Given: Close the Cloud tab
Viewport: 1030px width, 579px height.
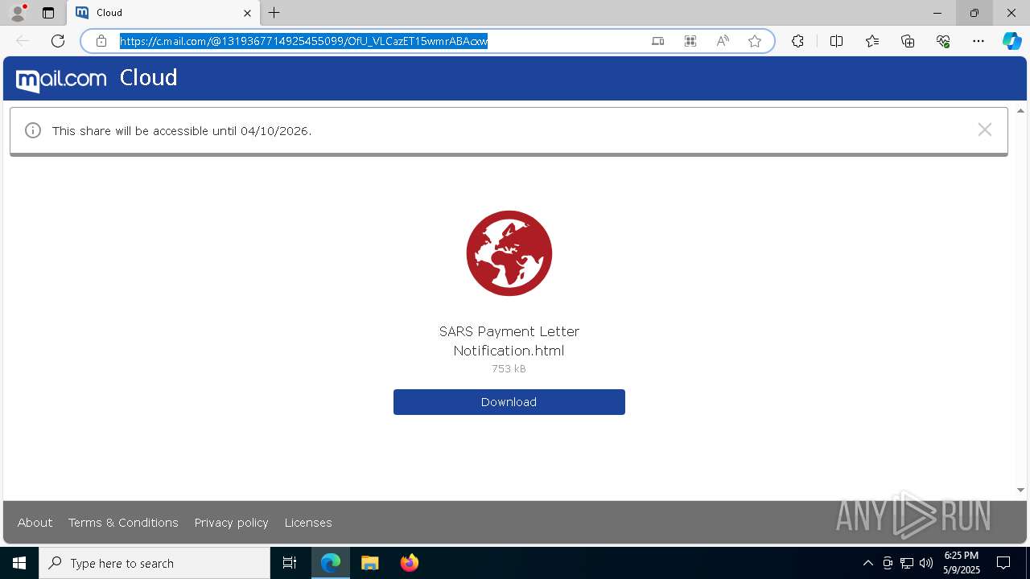Looking at the screenshot, I should pos(247,13).
